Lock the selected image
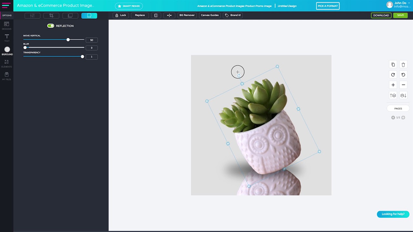This screenshot has height=232, width=413. click(120, 15)
